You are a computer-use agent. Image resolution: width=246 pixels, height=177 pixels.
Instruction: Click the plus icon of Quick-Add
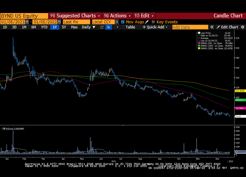pyautogui.click(x=144, y=27)
